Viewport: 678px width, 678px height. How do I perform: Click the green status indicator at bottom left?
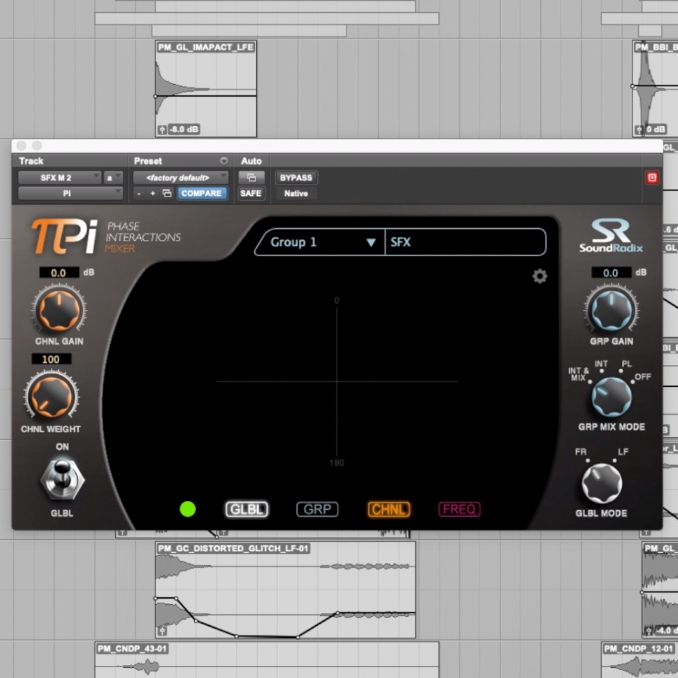click(188, 509)
